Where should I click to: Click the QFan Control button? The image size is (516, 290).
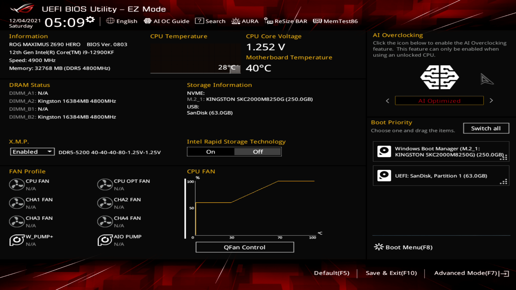(245, 247)
